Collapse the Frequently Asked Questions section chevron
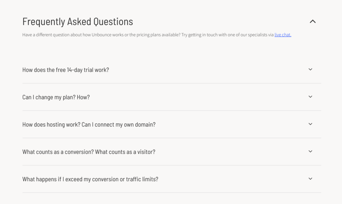Image resolution: width=342 pixels, height=204 pixels. click(x=313, y=22)
